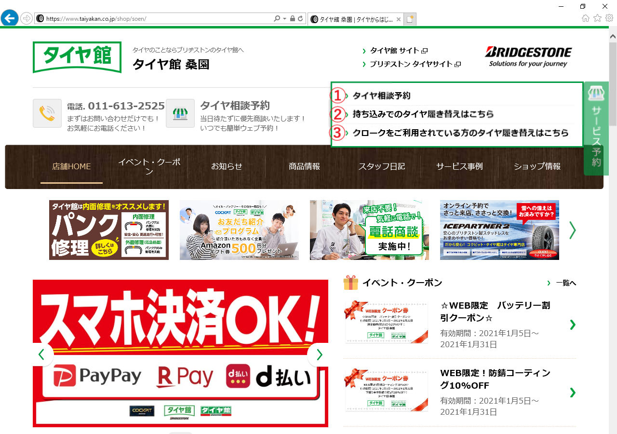The image size is (617, 434).
Task: Click the browser forward arrow button
Action: (x=27, y=19)
